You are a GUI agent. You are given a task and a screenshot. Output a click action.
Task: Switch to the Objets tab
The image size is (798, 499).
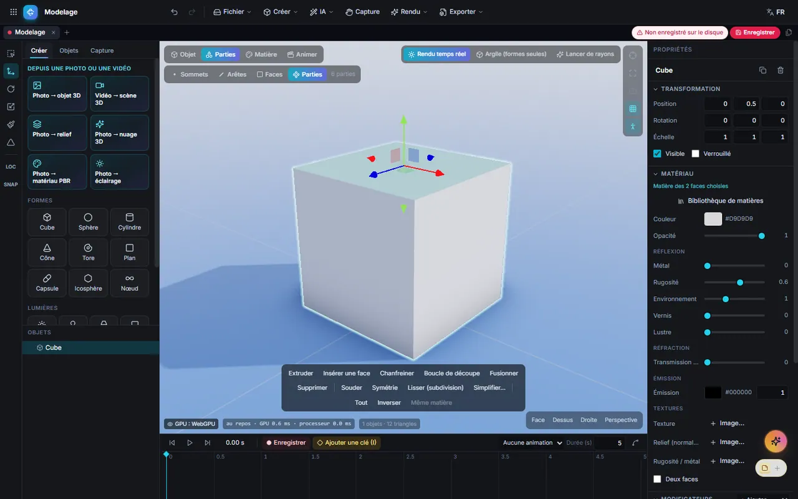point(69,51)
